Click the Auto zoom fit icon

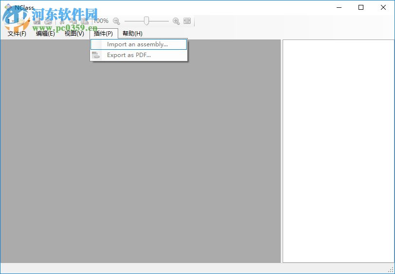(187, 20)
